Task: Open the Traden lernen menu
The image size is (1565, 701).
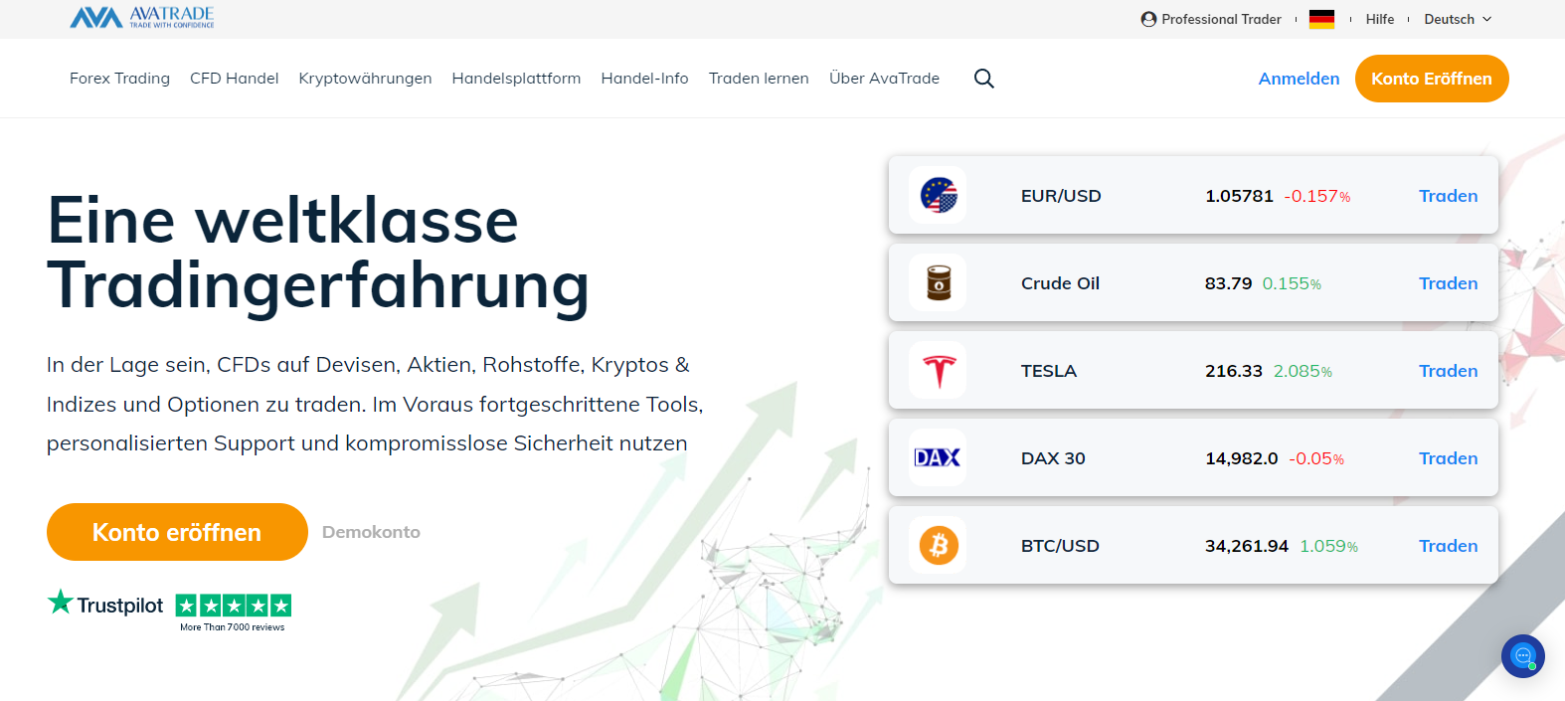Action: coord(759,79)
